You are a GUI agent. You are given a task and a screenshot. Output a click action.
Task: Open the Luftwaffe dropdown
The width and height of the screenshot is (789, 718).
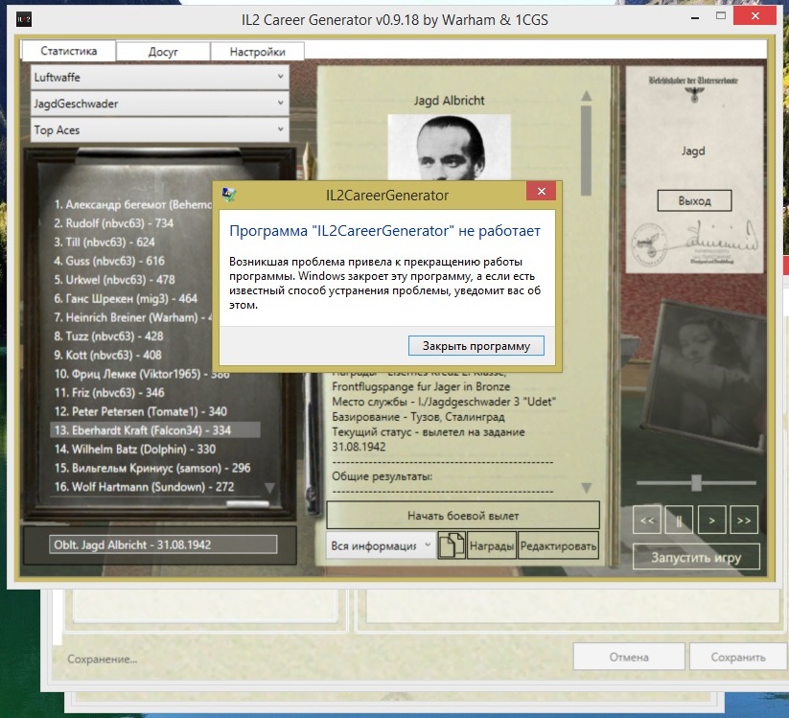click(159, 78)
